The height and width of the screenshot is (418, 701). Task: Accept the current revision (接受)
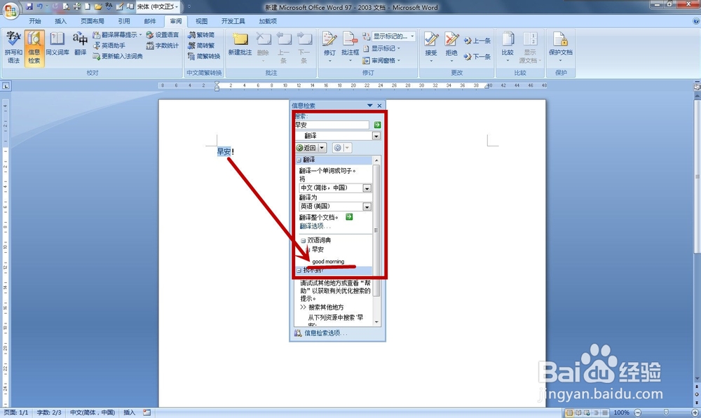(x=430, y=42)
